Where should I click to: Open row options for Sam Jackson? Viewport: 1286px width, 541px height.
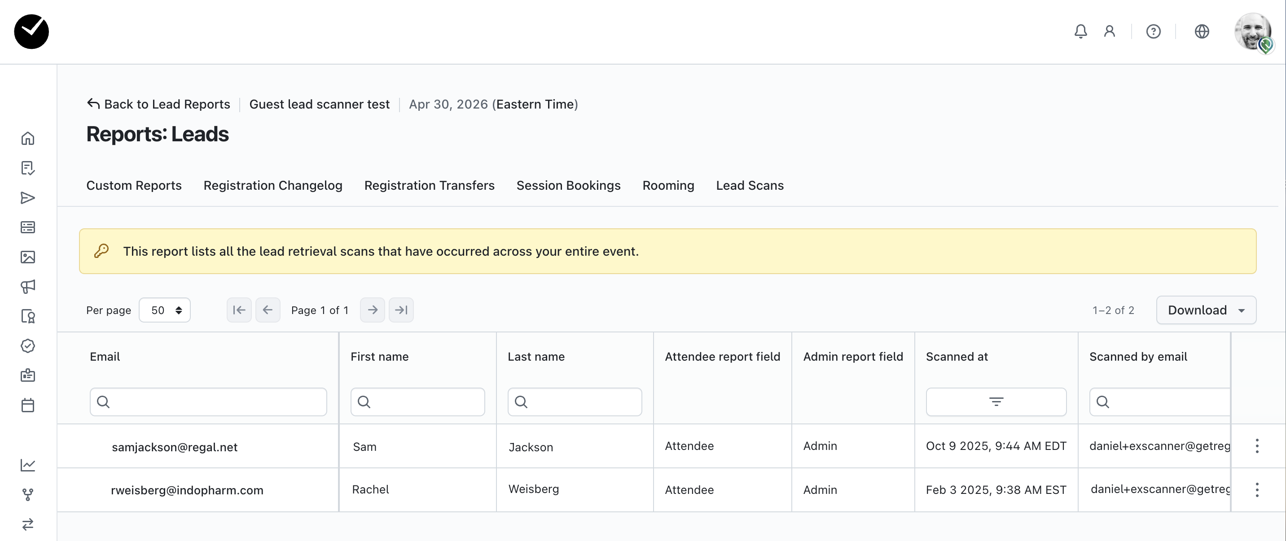point(1256,446)
